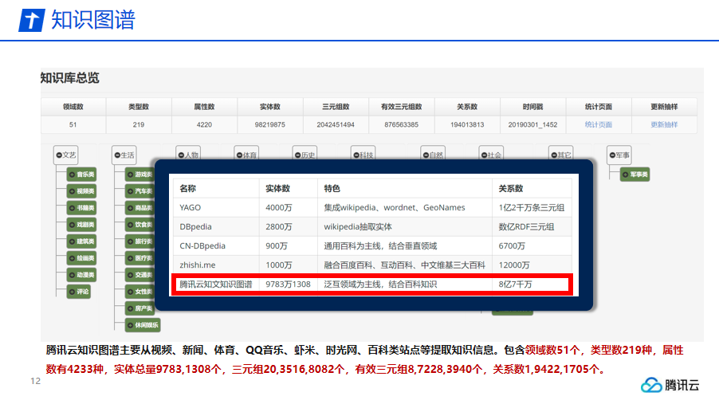This screenshot has height=400, width=719.
Task: Collapse the 文艺 root node
Action: point(59,155)
